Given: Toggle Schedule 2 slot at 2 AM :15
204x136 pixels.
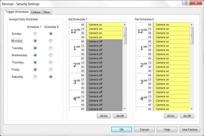Looking at the screenshot, I should click(x=171, y=62).
